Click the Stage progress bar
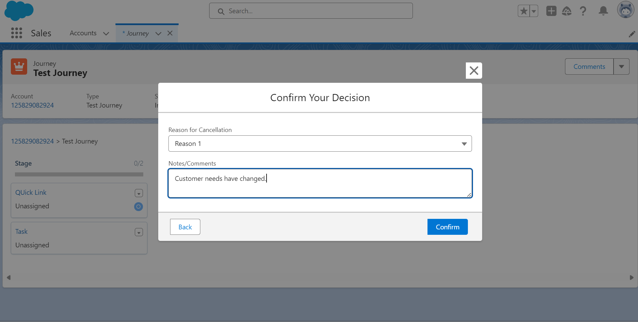 79,174
